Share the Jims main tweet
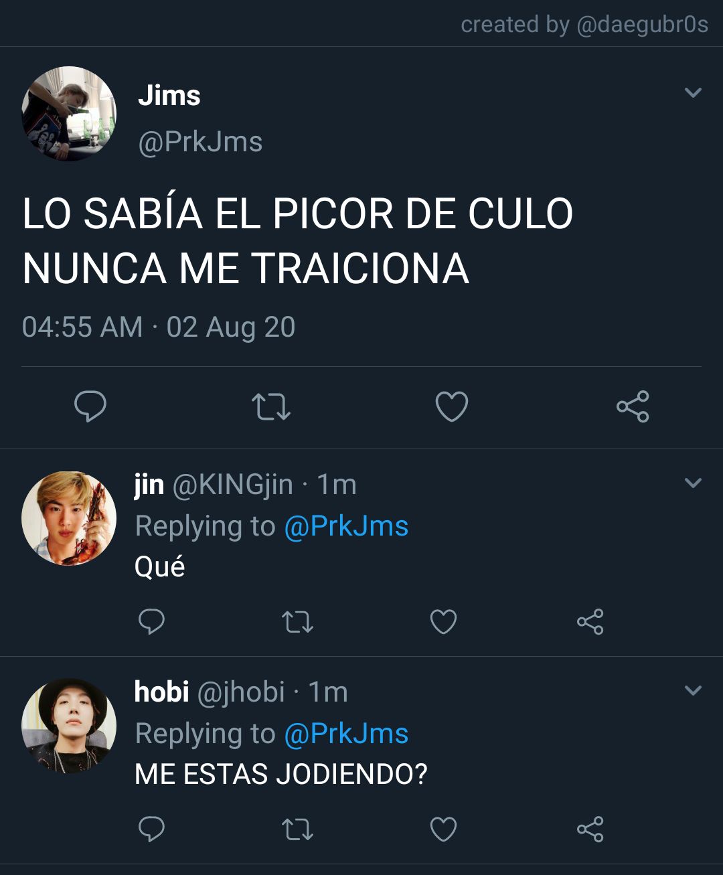This screenshot has width=723, height=875. click(633, 406)
